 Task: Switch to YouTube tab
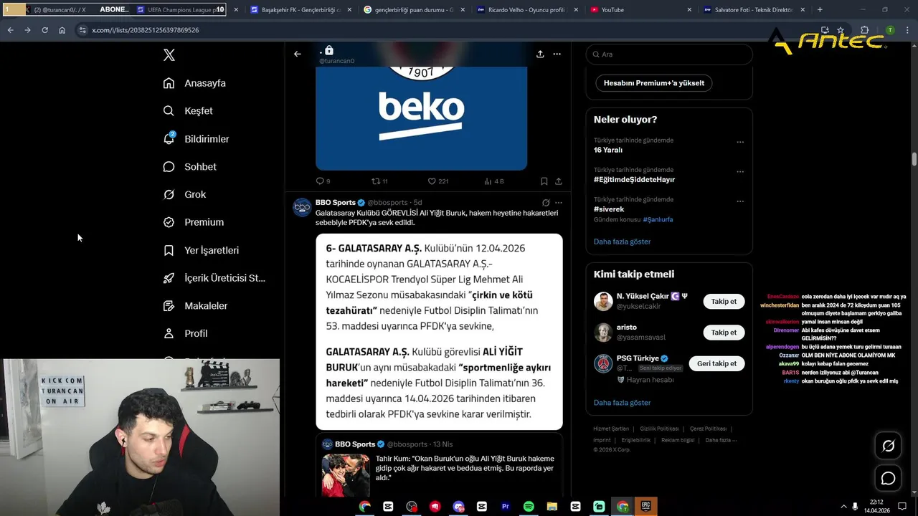coord(640,10)
